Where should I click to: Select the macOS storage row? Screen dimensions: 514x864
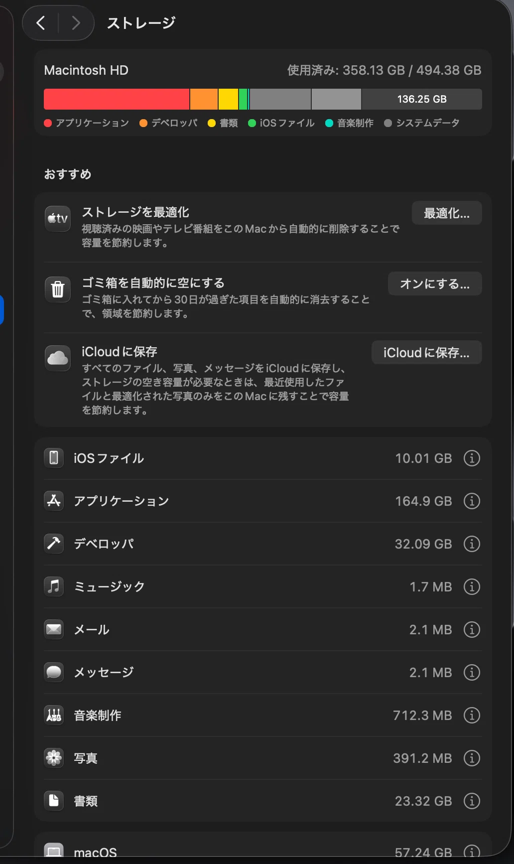tap(263, 850)
